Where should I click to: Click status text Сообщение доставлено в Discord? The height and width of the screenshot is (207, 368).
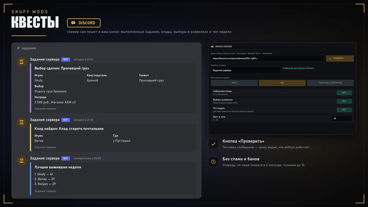click(298, 68)
